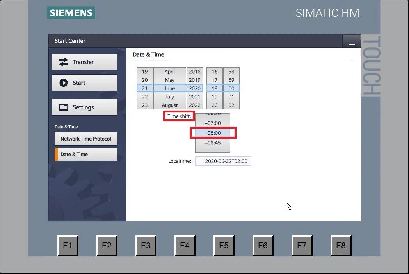Set the hour to 17
409x274 pixels.
click(x=215, y=80)
